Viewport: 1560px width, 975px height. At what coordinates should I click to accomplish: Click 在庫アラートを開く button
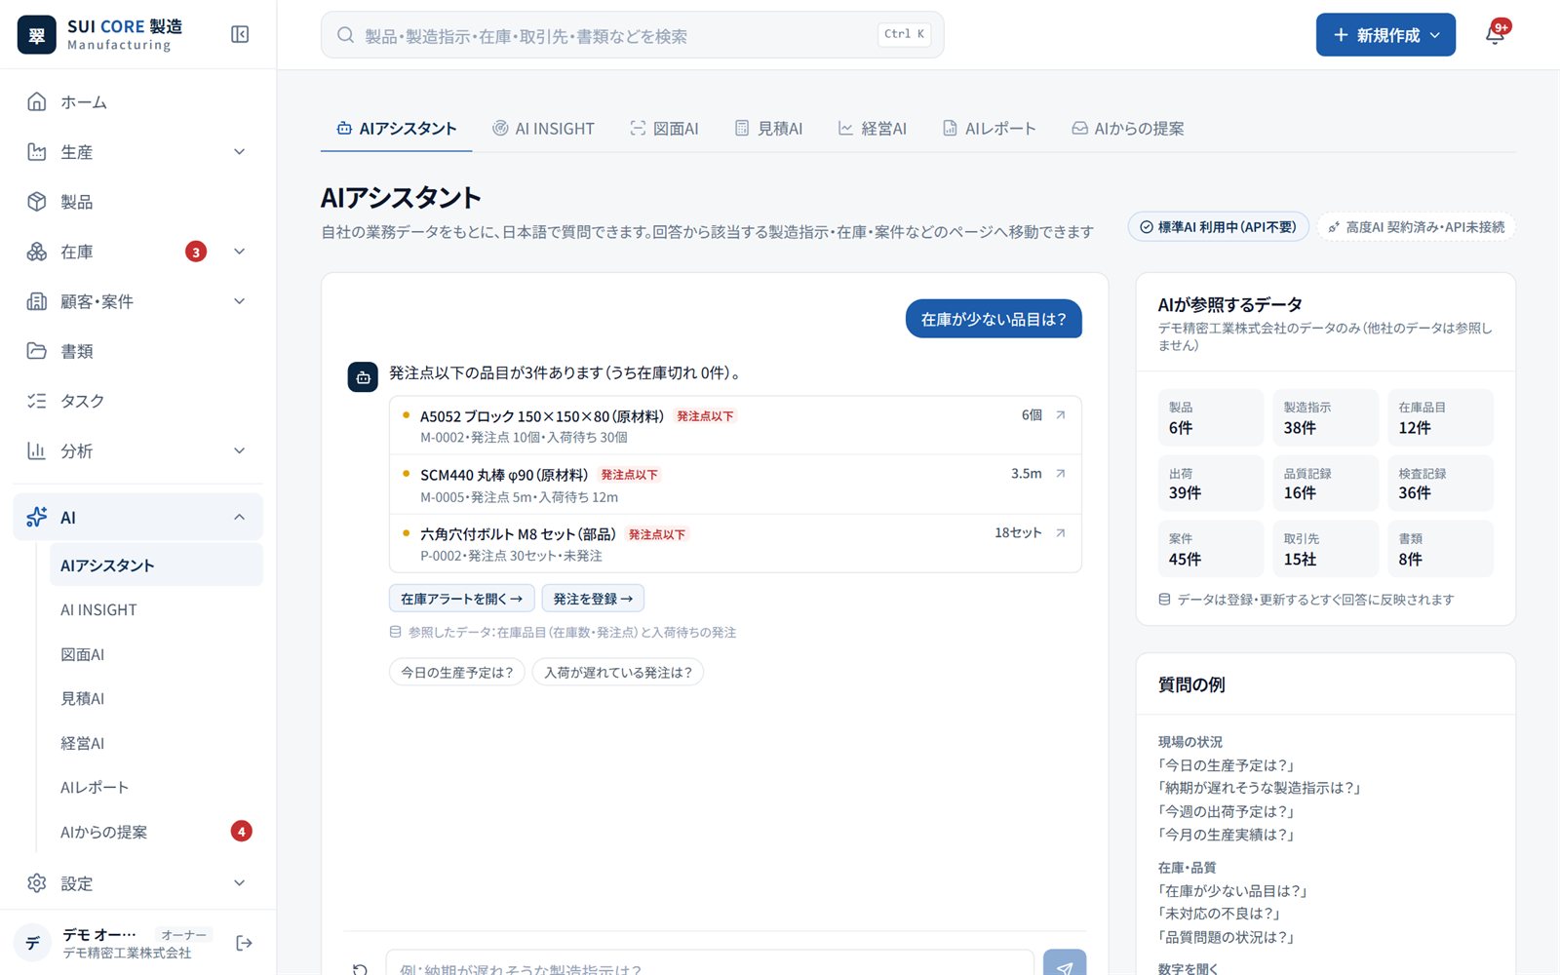pos(461,599)
